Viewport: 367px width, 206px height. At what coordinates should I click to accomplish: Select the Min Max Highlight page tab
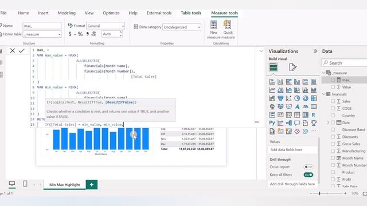65,184
